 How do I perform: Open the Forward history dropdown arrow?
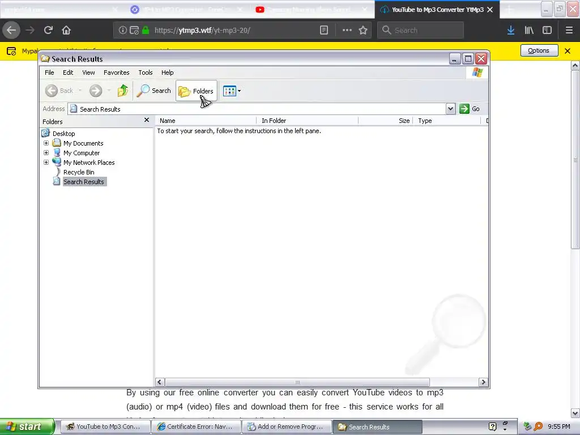tap(109, 91)
